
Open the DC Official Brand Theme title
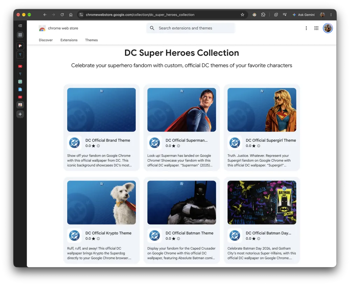107,140
